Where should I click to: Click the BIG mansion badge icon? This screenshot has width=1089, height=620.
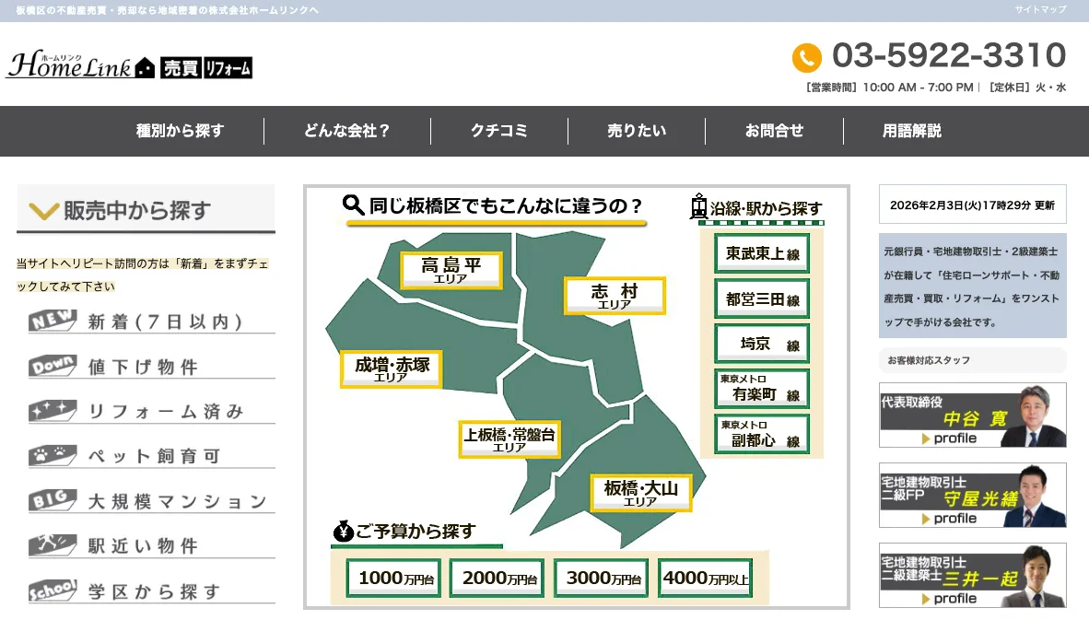tap(53, 500)
